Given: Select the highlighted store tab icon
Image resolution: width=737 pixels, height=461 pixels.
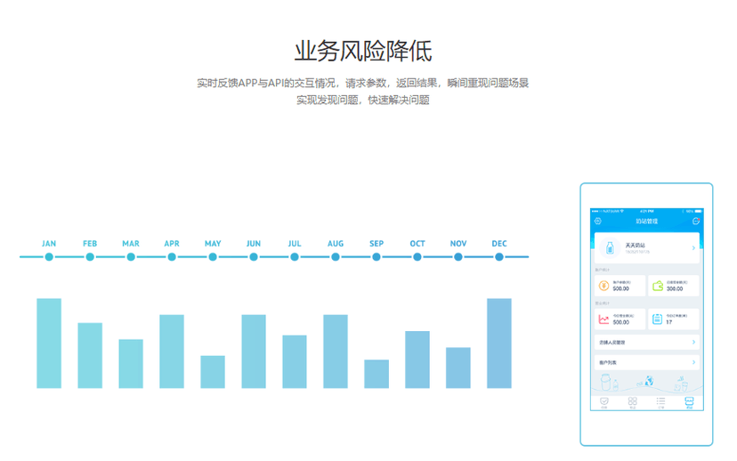Looking at the screenshot, I should click(x=689, y=401).
